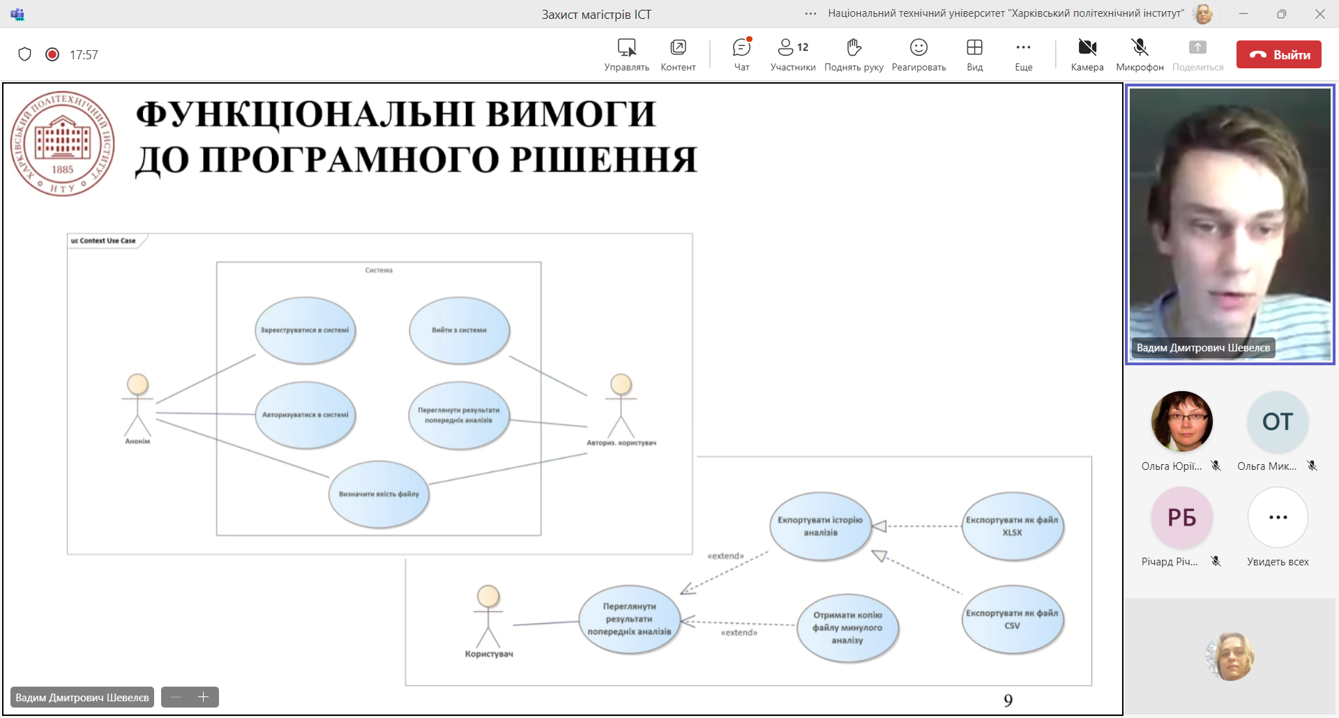Open the Вид view layout options
1339x718 pixels.
pos(974,54)
